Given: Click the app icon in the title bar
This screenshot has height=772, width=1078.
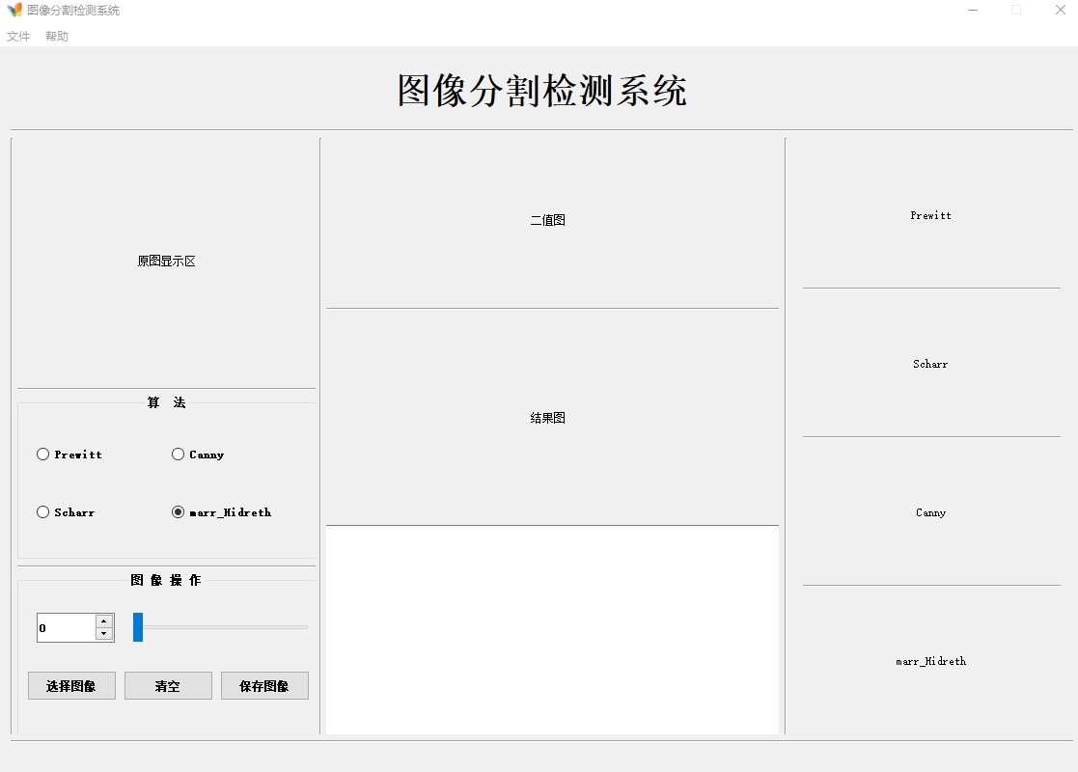Looking at the screenshot, I should (x=14, y=11).
